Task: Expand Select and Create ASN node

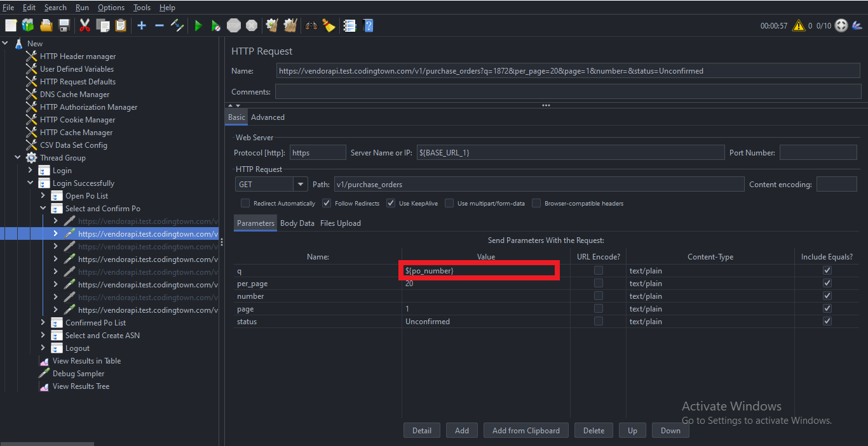Action: click(43, 336)
